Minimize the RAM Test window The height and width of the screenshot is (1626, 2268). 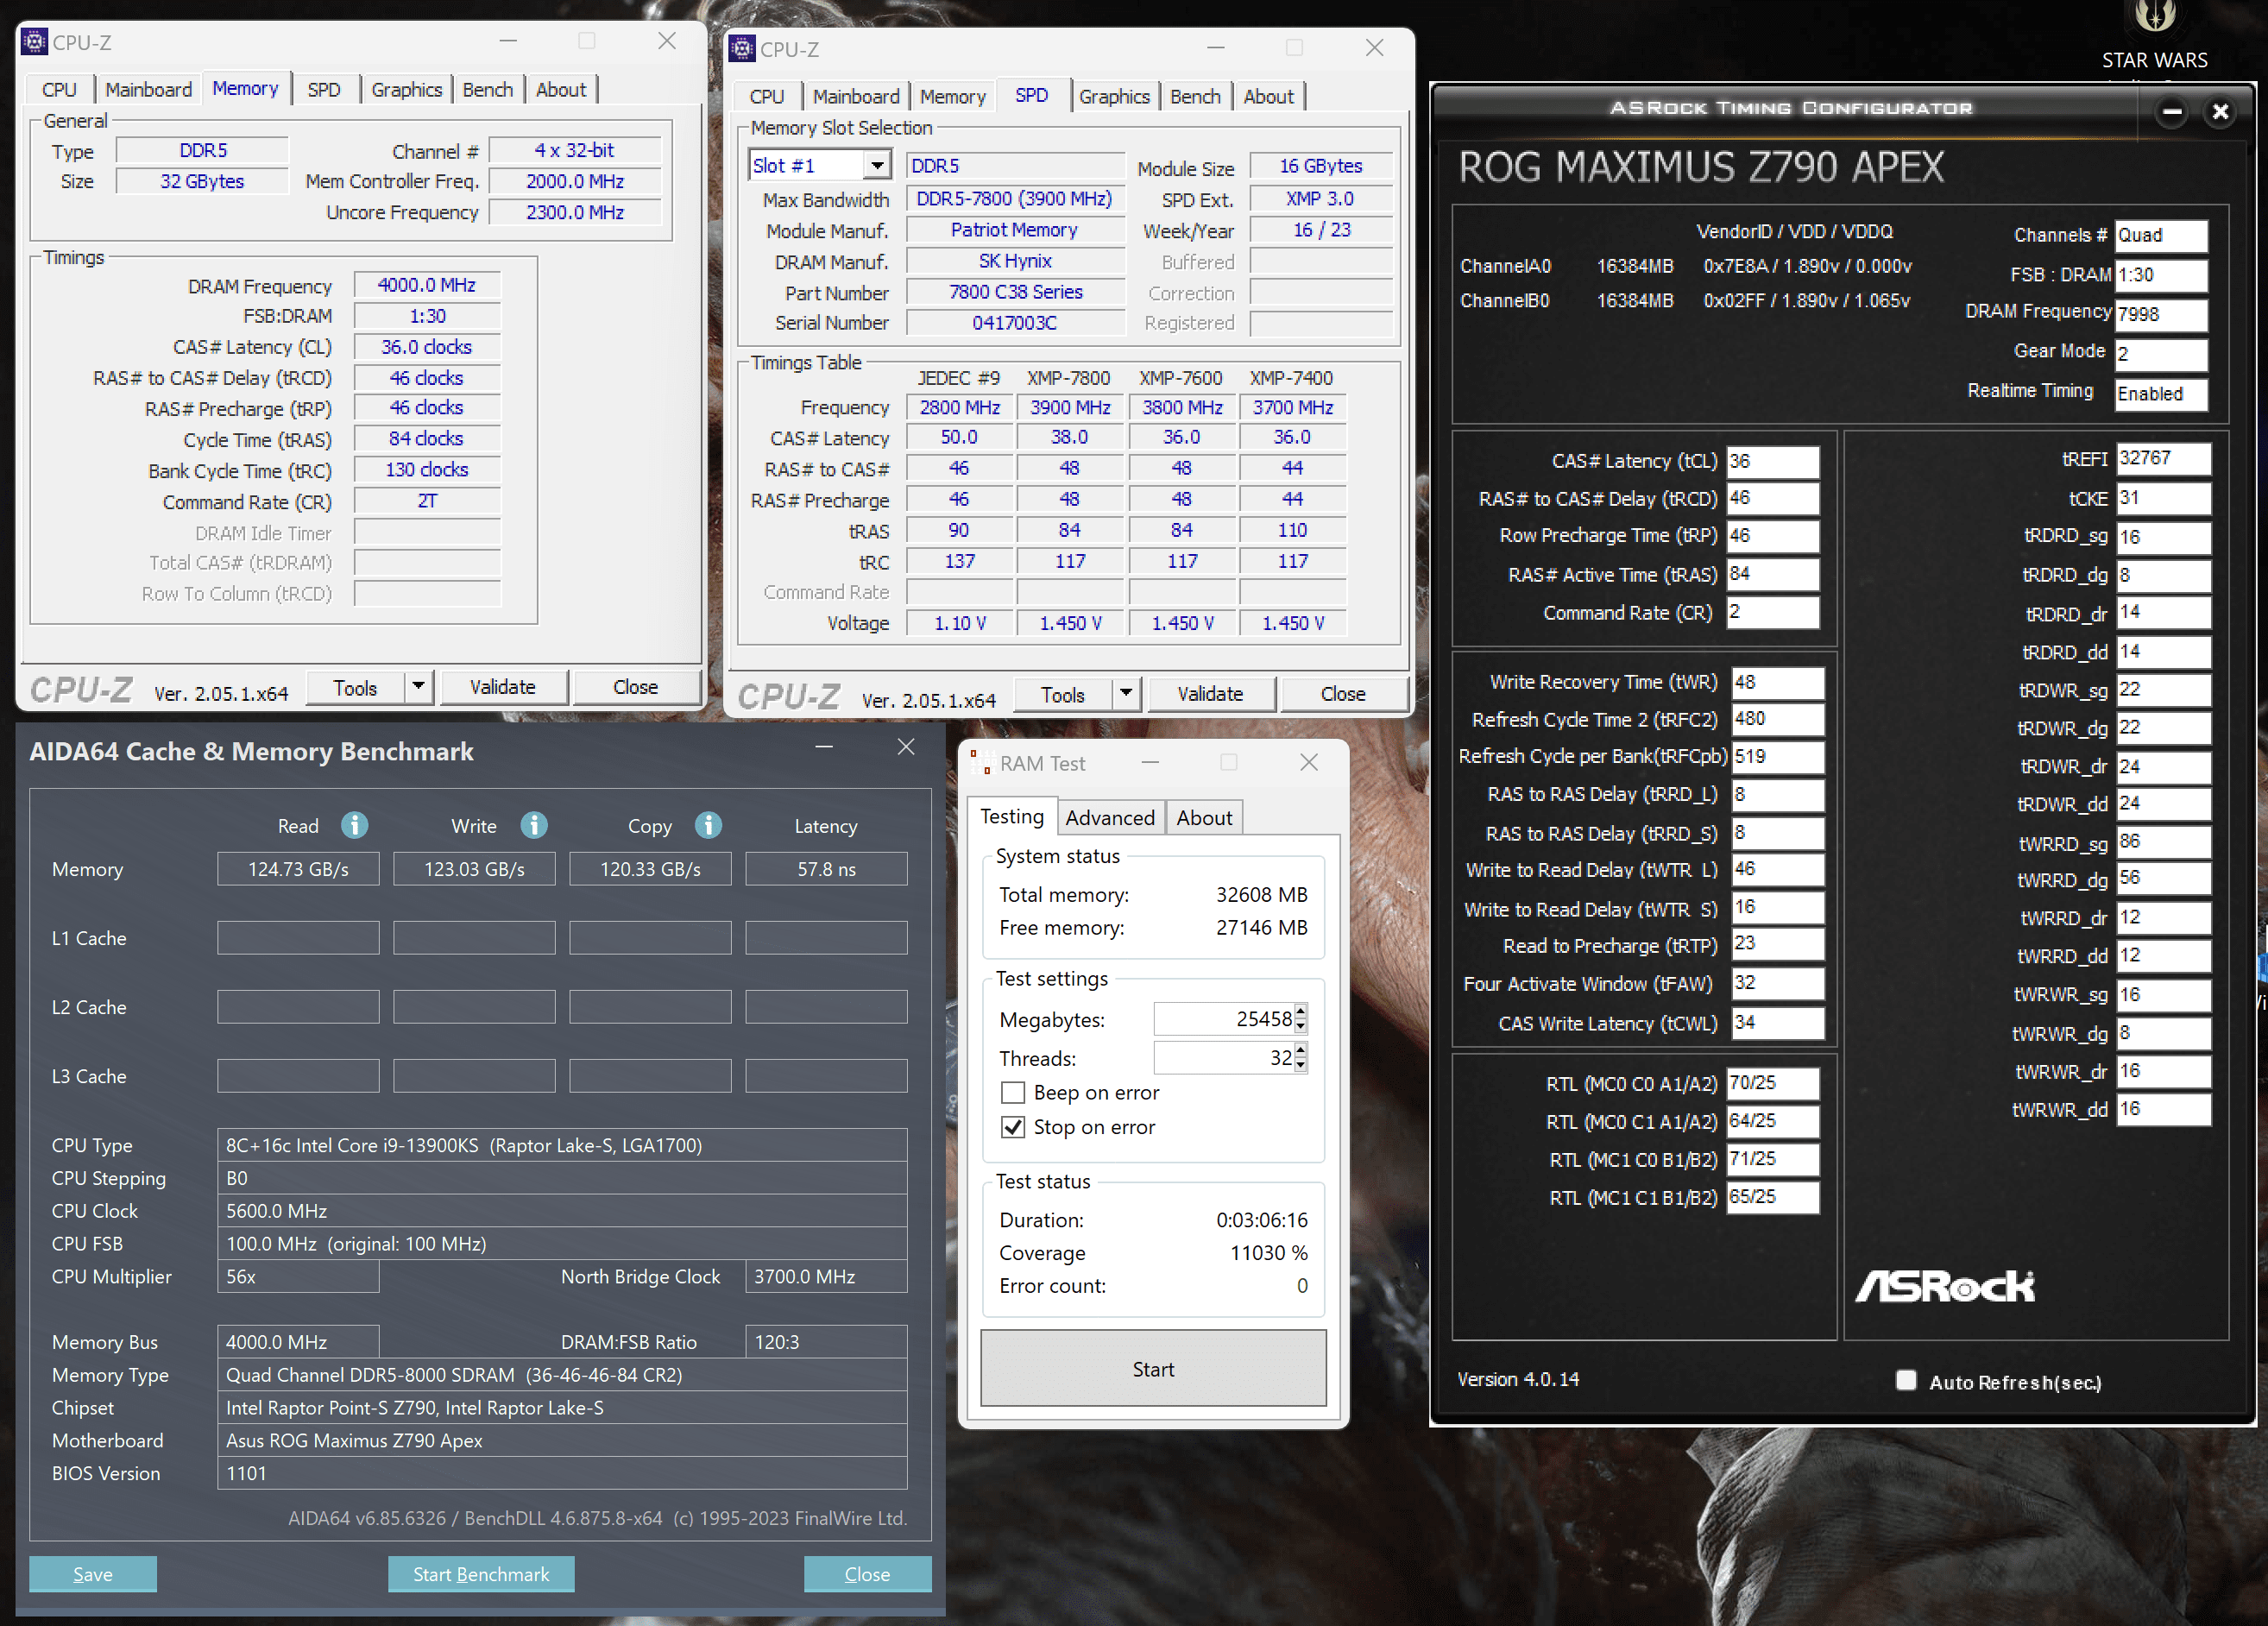1150,763
